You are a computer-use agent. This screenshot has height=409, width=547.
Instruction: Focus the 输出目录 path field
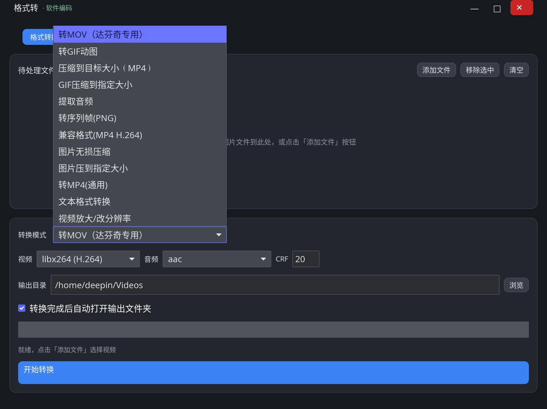(x=275, y=285)
